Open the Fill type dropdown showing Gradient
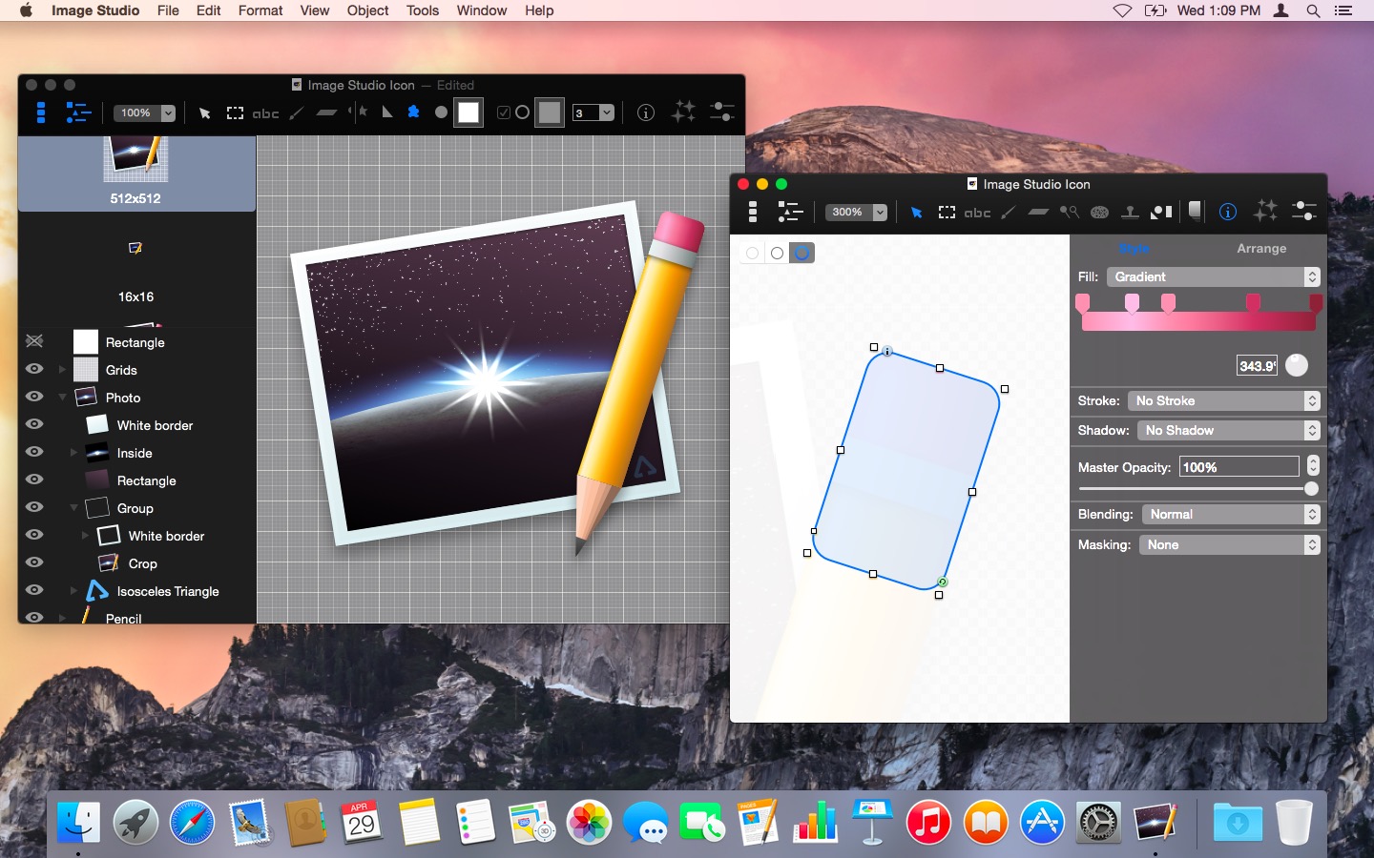Viewport: 1374px width, 858px height. pyautogui.click(x=1213, y=276)
